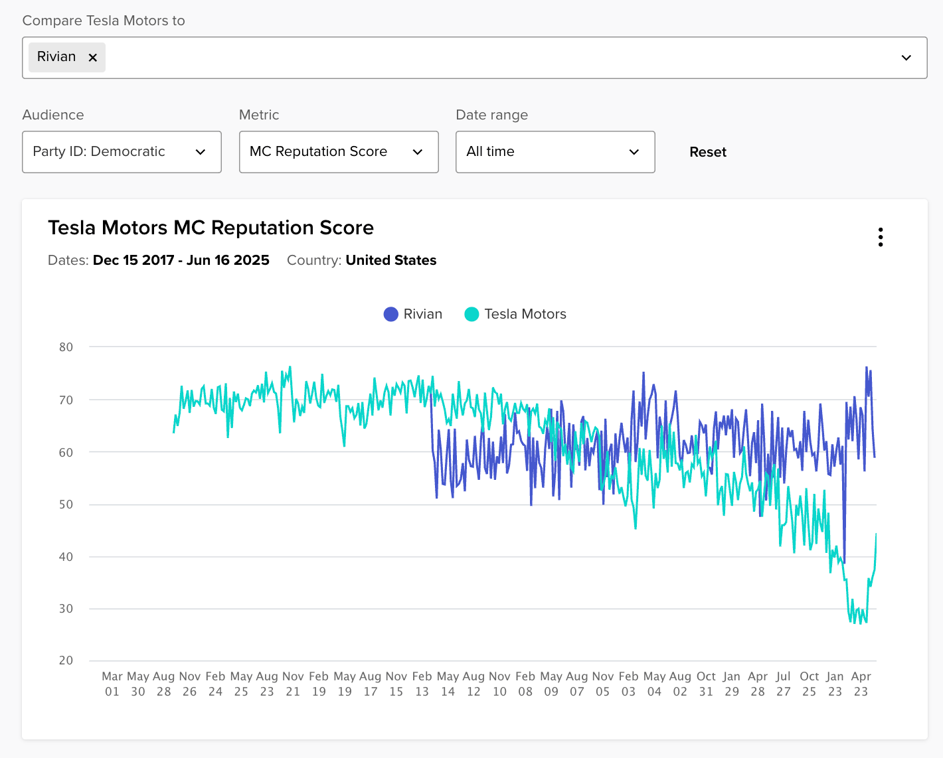The image size is (943, 758).
Task: Click the Apr 23 x-axis date label
Action: [861, 684]
